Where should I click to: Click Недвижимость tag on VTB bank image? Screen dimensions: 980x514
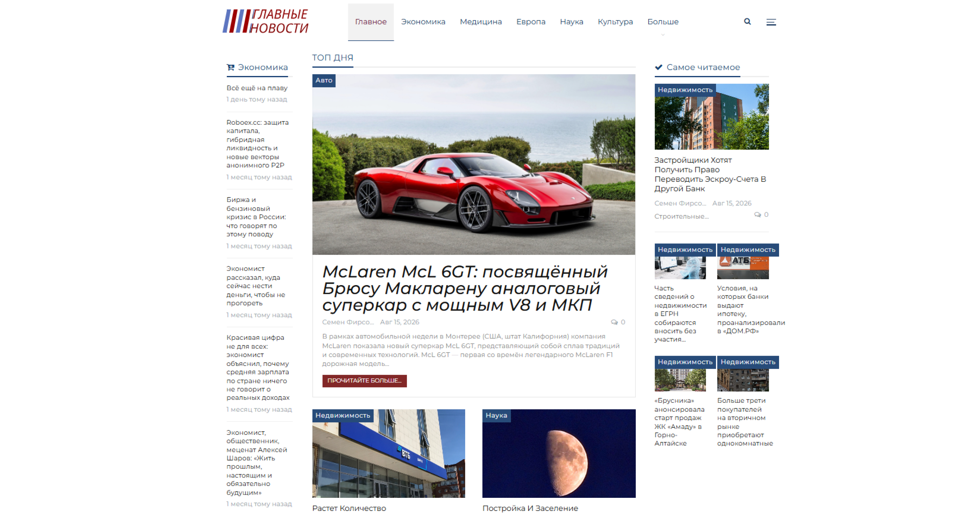[343, 415]
